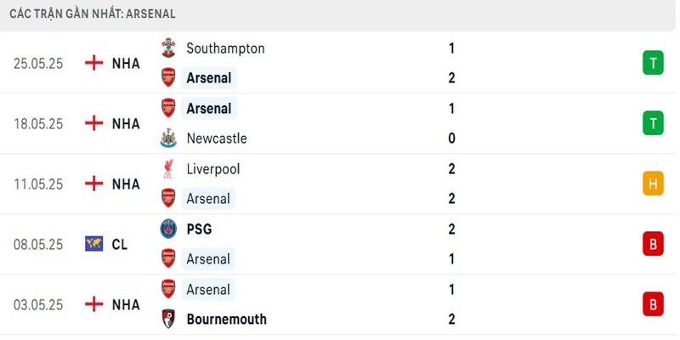The height and width of the screenshot is (340, 680).
Task: Click green T badge for Newcastle match
Action: pyautogui.click(x=653, y=123)
